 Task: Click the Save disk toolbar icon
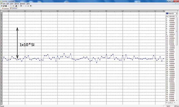pos(6,6)
